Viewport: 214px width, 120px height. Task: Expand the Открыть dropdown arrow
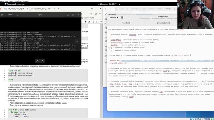point(117,18)
